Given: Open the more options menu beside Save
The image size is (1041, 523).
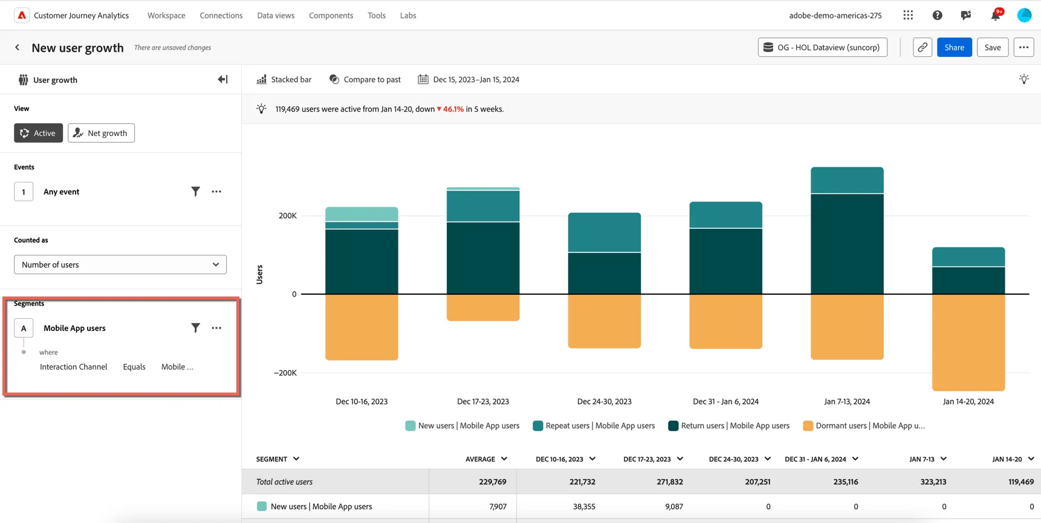Looking at the screenshot, I should point(1023,47).
